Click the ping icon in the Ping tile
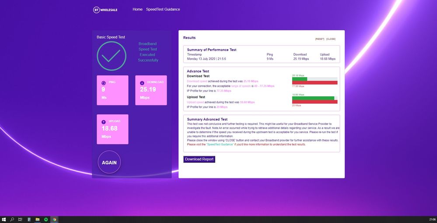437x223 pixels. point(103,83)
